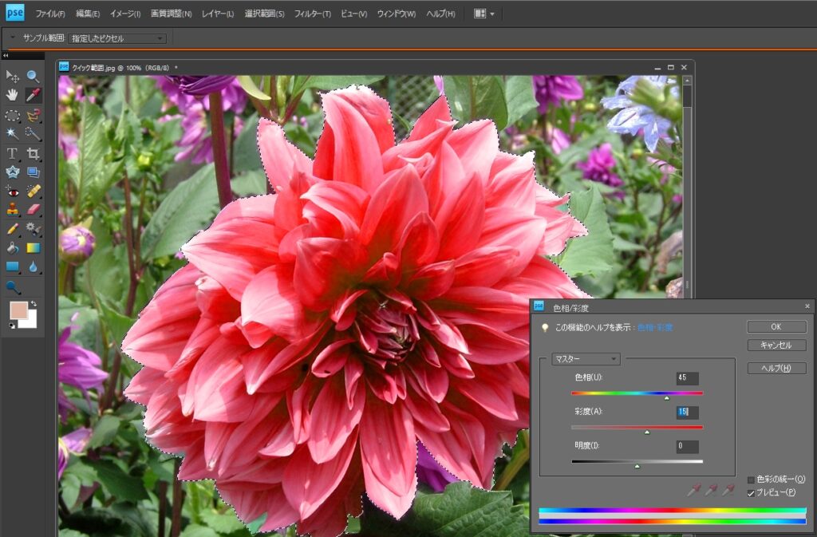Select the Paint Bucket tool

pos(13,247)
